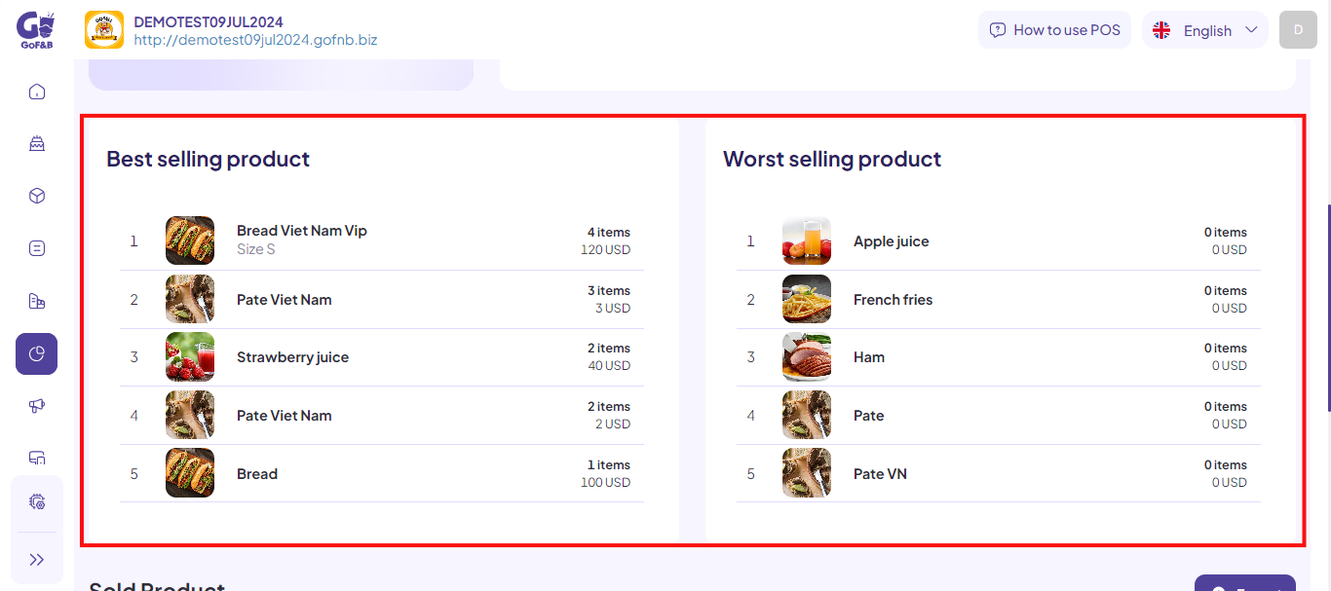Click the user avatar D
The height and width of the screenshot is (591, 1331).
click(x=1298, y=30)
